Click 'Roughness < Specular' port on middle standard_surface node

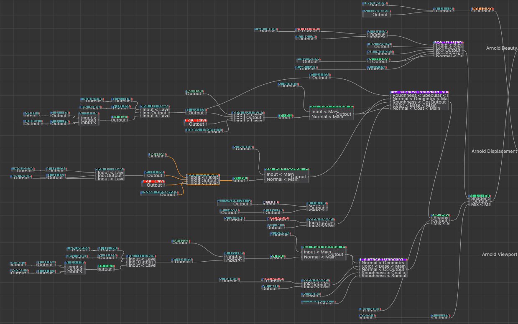(419, 95)
